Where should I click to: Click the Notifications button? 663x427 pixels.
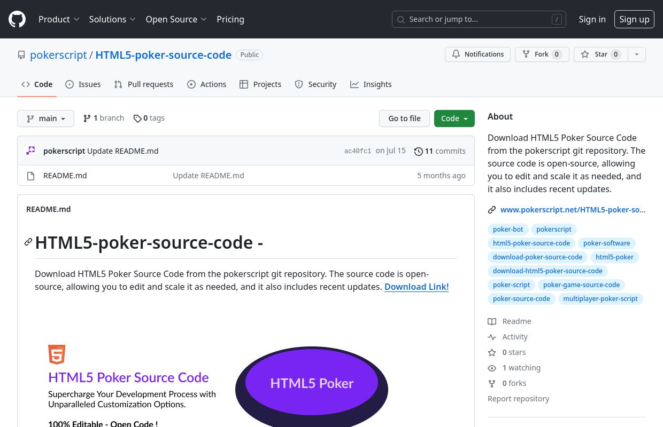point(477,54)
